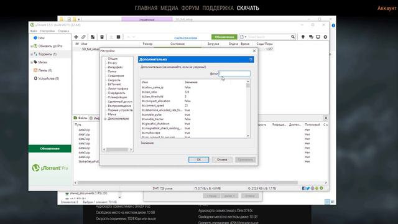Image resolution: width=398 pixels, height=224 pixels.
Task: Click the Smart Search field in uTorrent toolbar
Action: pos(268,37)
